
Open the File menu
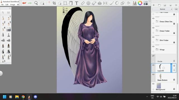[2, 5]
